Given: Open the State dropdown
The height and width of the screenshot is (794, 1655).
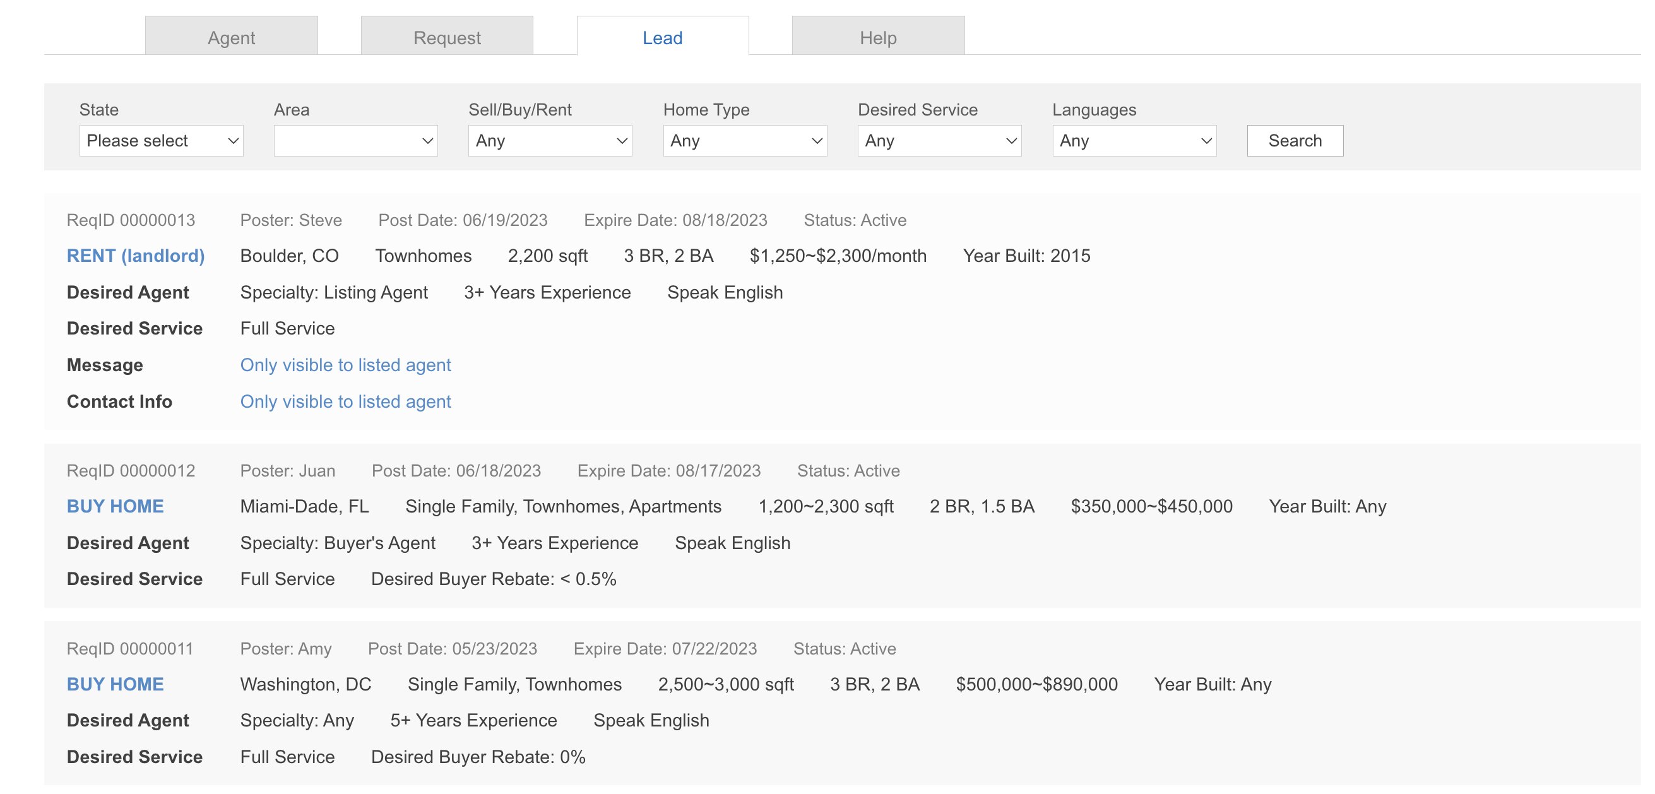Looking at the screenshot, I should pos(160,141).
